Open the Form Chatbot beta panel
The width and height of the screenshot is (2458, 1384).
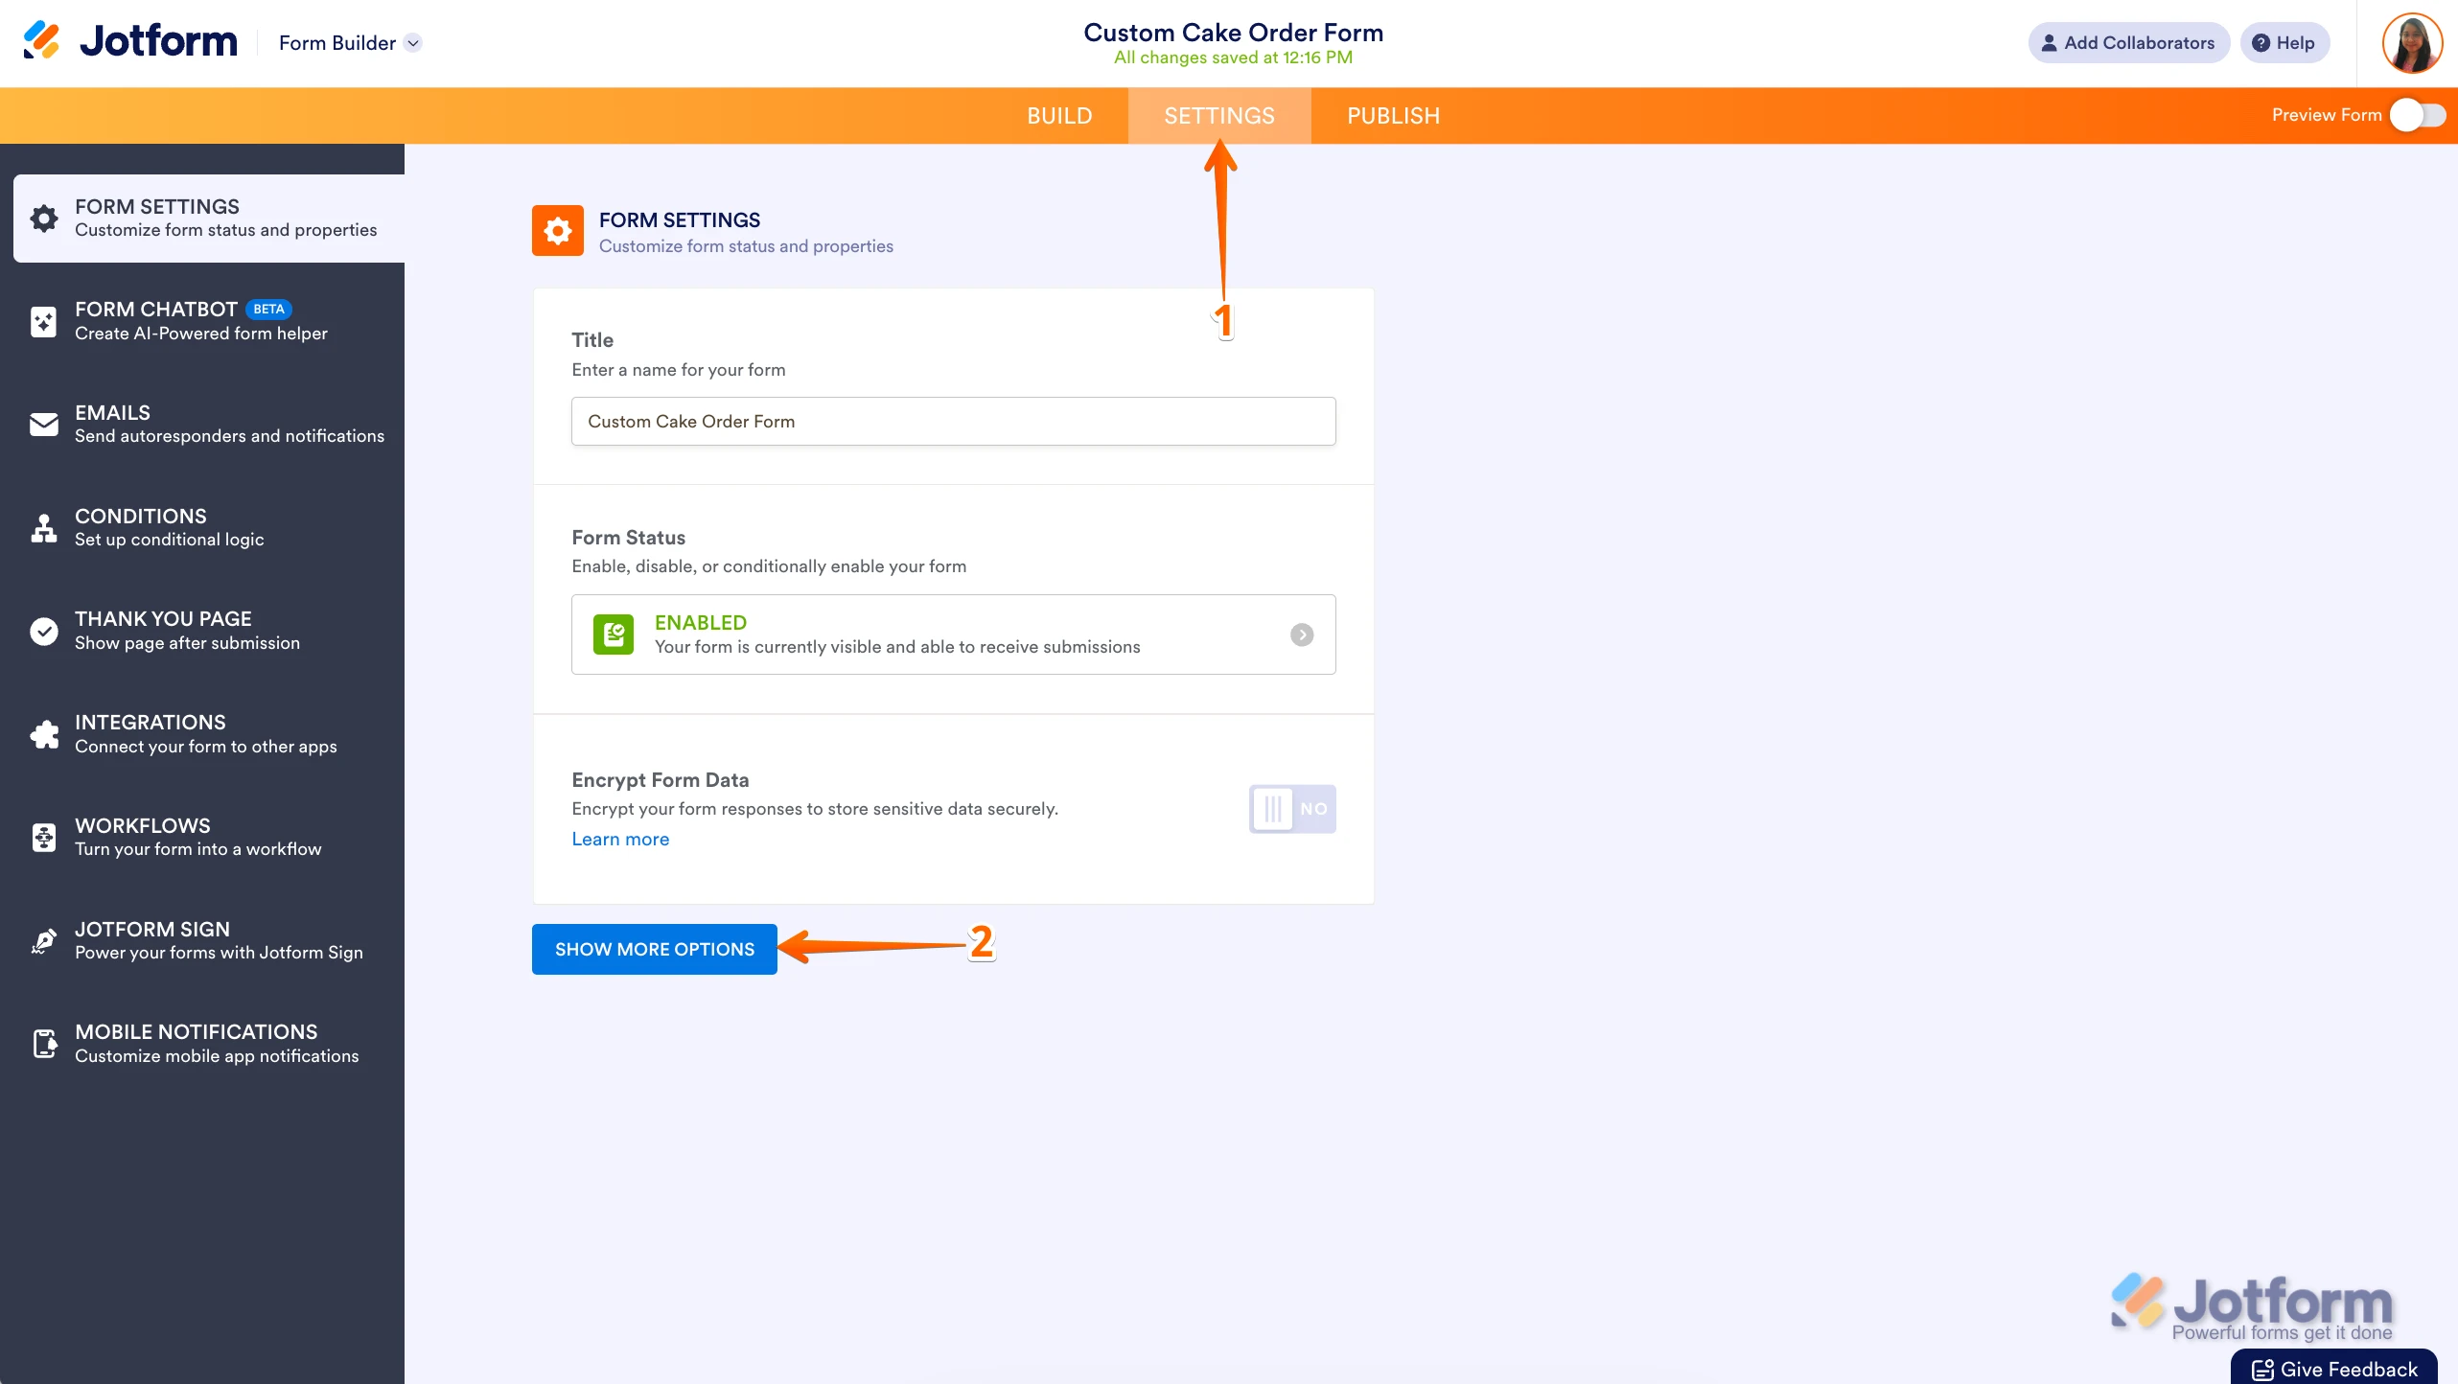44,321
